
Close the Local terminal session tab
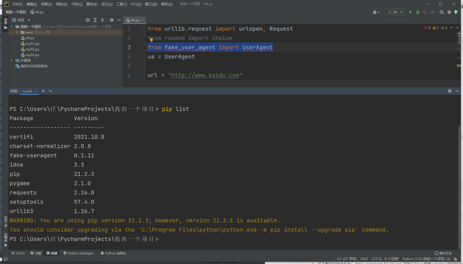click(x=35, y=91)
